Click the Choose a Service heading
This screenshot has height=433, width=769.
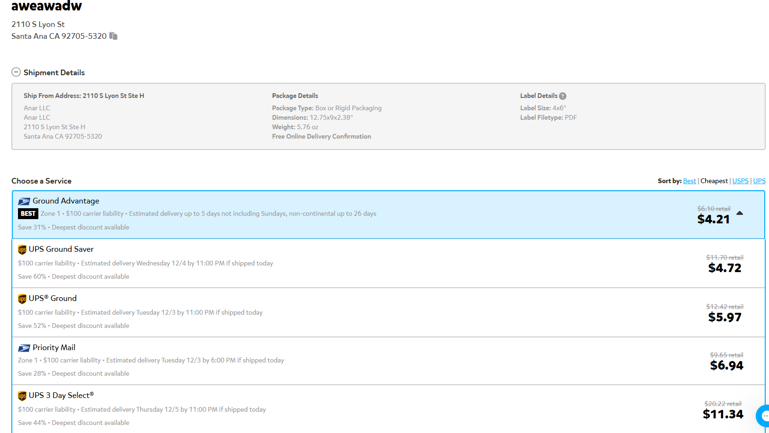(x=42, y=181)
